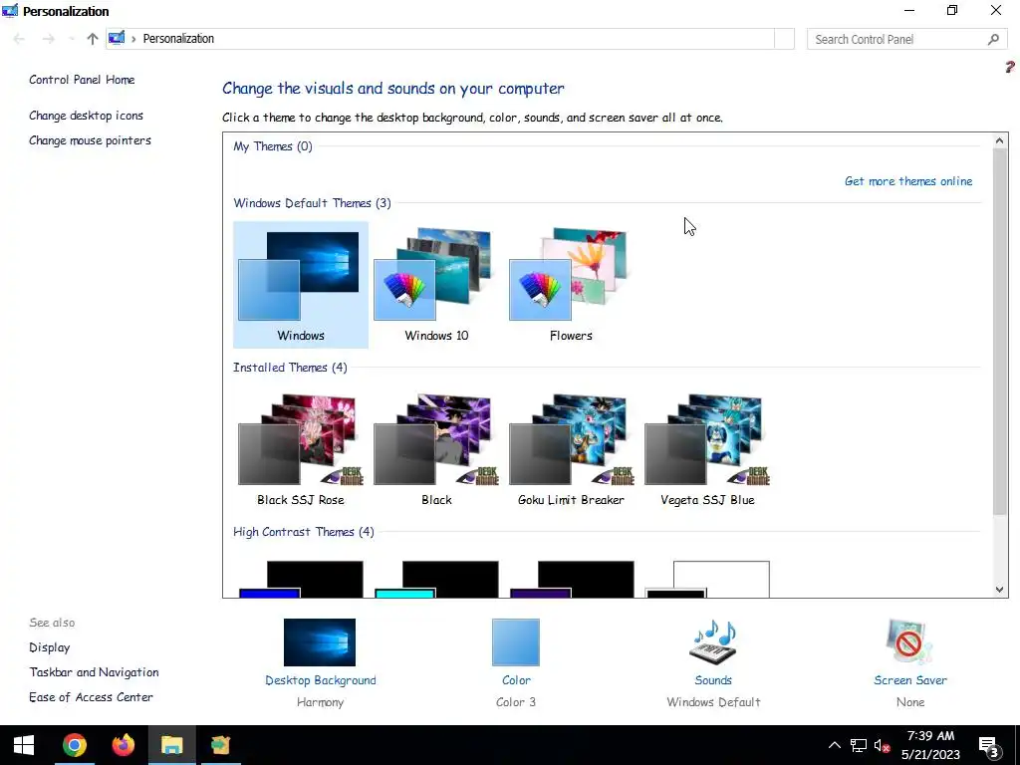Select the cyan high contrast theme
Screen dimensions: 1020x765
tap(436, 579)
